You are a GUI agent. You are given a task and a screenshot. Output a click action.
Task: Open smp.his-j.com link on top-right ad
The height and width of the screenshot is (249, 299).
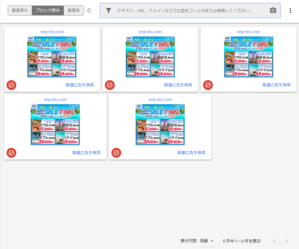tap(248, 32)
